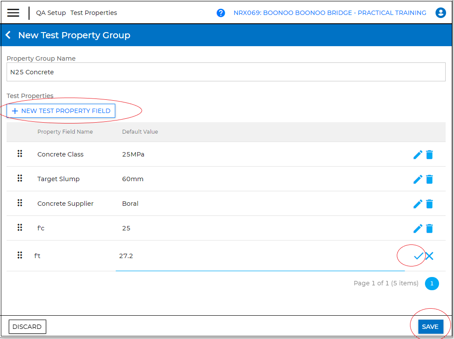Select page 1 in pagination

[432, 284]
